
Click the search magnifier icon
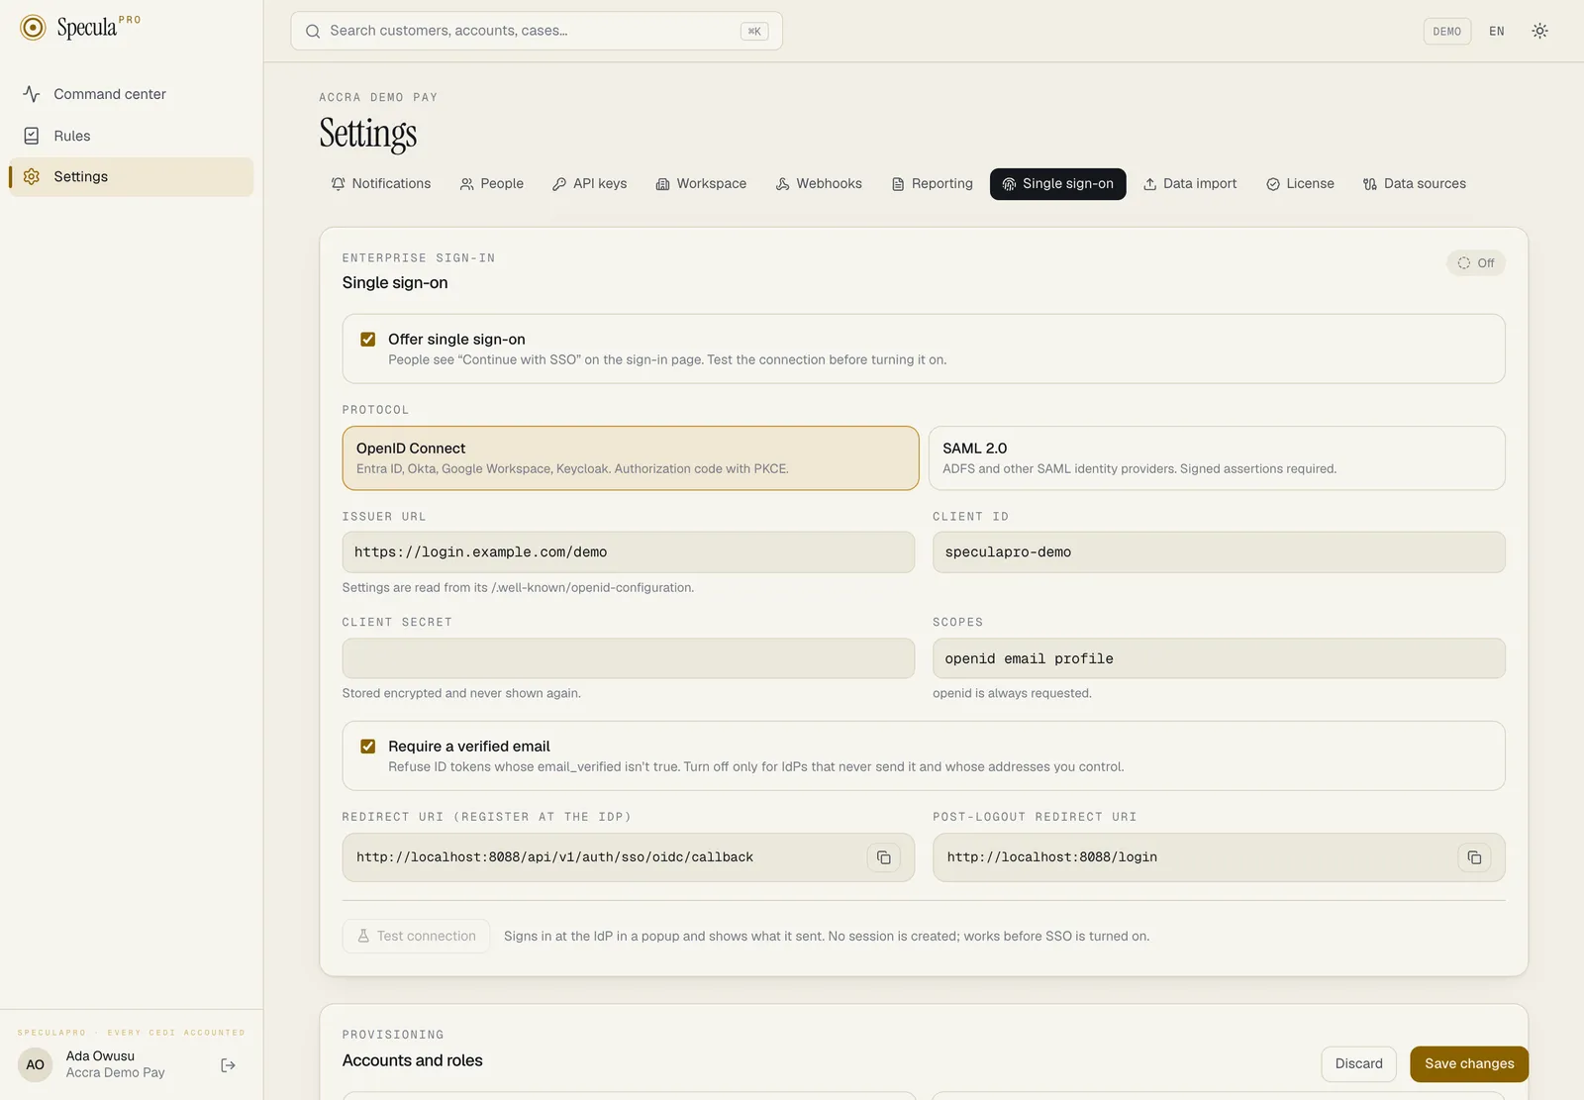pos(313,31)
